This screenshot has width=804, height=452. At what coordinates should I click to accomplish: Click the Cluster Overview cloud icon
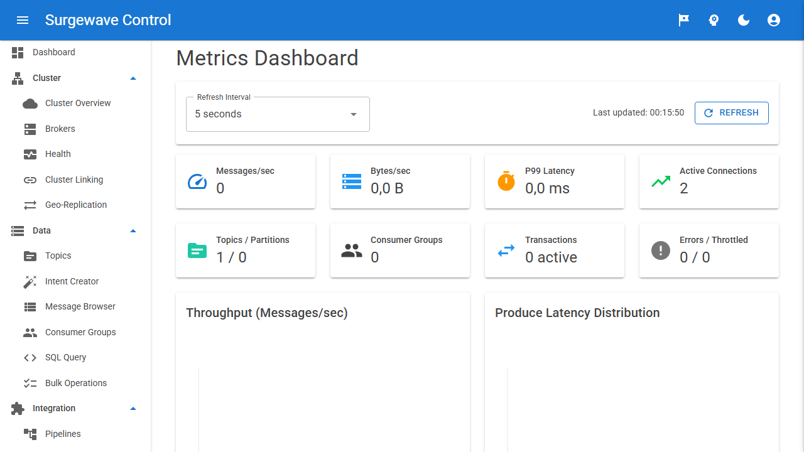click(x=30, y=104)
